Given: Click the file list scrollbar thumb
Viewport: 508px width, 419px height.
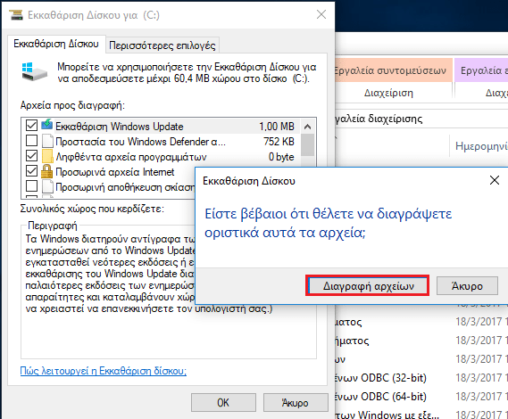Looking at the screenshot, I should coord(307,145).
